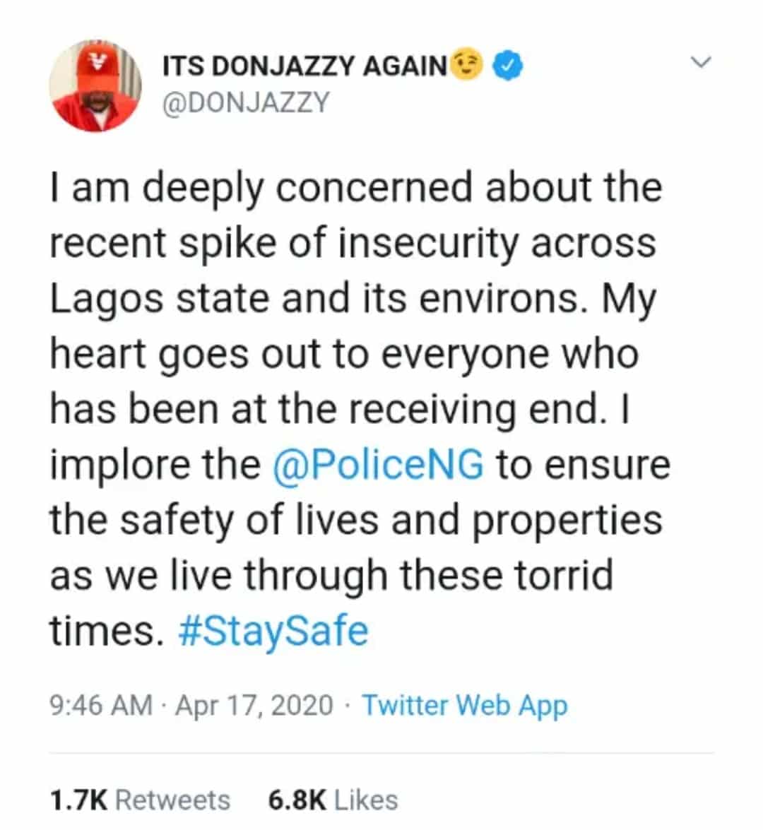Open the ITS DONJAZZY AGAIN display name
The width and height of the screenshot is (763, 830).
pyautogui.click(x=305, y=66)
